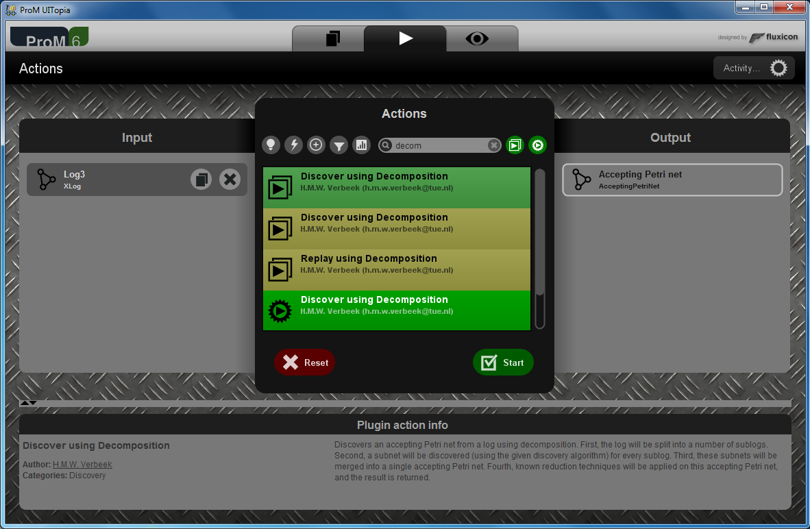Open the H.M.W. Verbeek author link

(82, 465)
